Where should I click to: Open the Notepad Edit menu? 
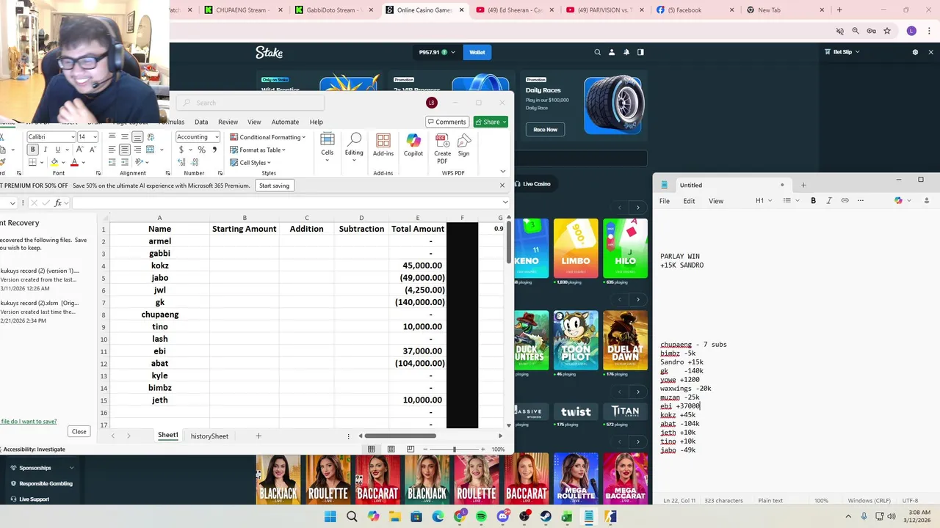[689, 201]
